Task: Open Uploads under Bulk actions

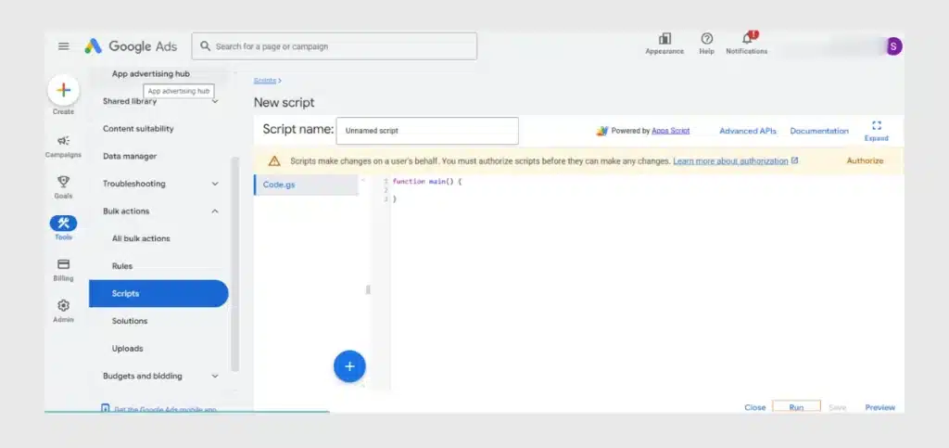Action: (128, 349)
